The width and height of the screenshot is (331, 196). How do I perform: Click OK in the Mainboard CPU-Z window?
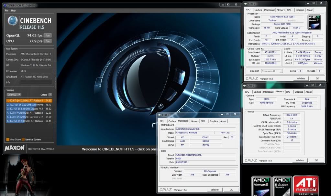(231, 190)
